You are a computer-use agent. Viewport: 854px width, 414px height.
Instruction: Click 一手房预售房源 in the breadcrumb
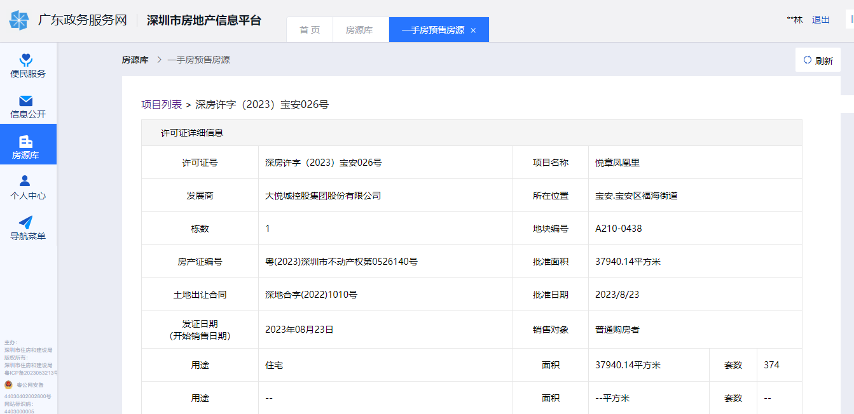click(198, 60)
